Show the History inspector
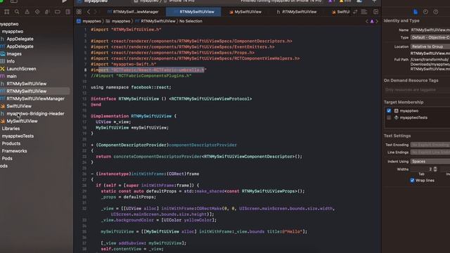Screen dimensions: 450x253 (x=425, y=12)
